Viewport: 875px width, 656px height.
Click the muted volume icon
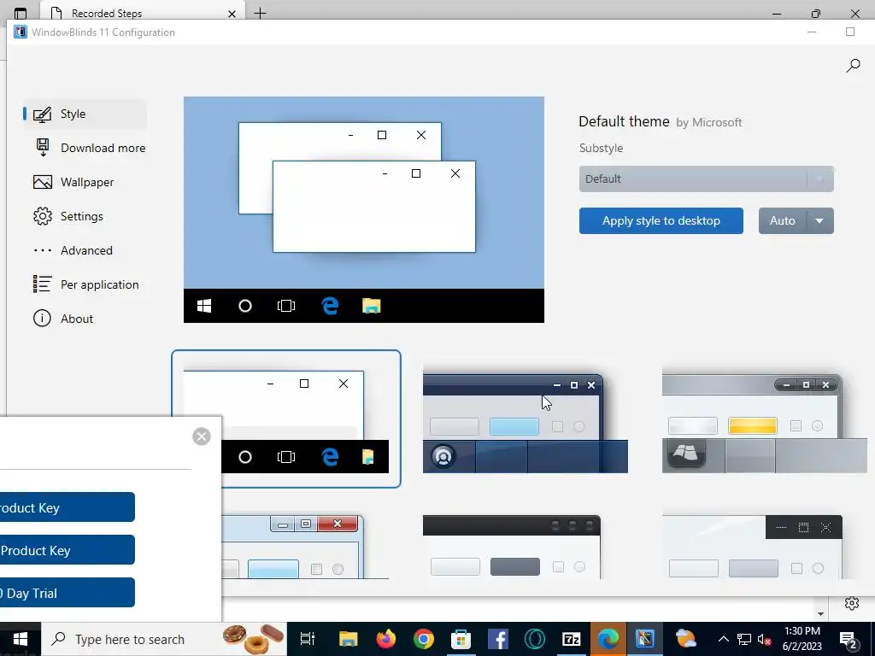[x=764, y=639]
